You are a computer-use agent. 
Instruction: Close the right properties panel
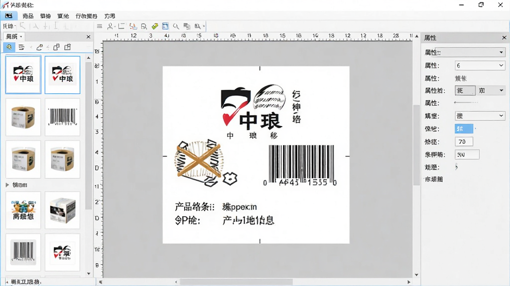click(x=504, y=38)
